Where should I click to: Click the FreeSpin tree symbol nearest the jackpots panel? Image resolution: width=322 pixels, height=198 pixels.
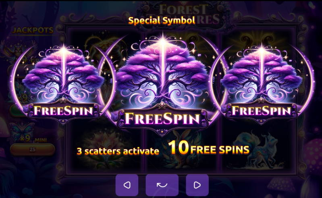63,84
